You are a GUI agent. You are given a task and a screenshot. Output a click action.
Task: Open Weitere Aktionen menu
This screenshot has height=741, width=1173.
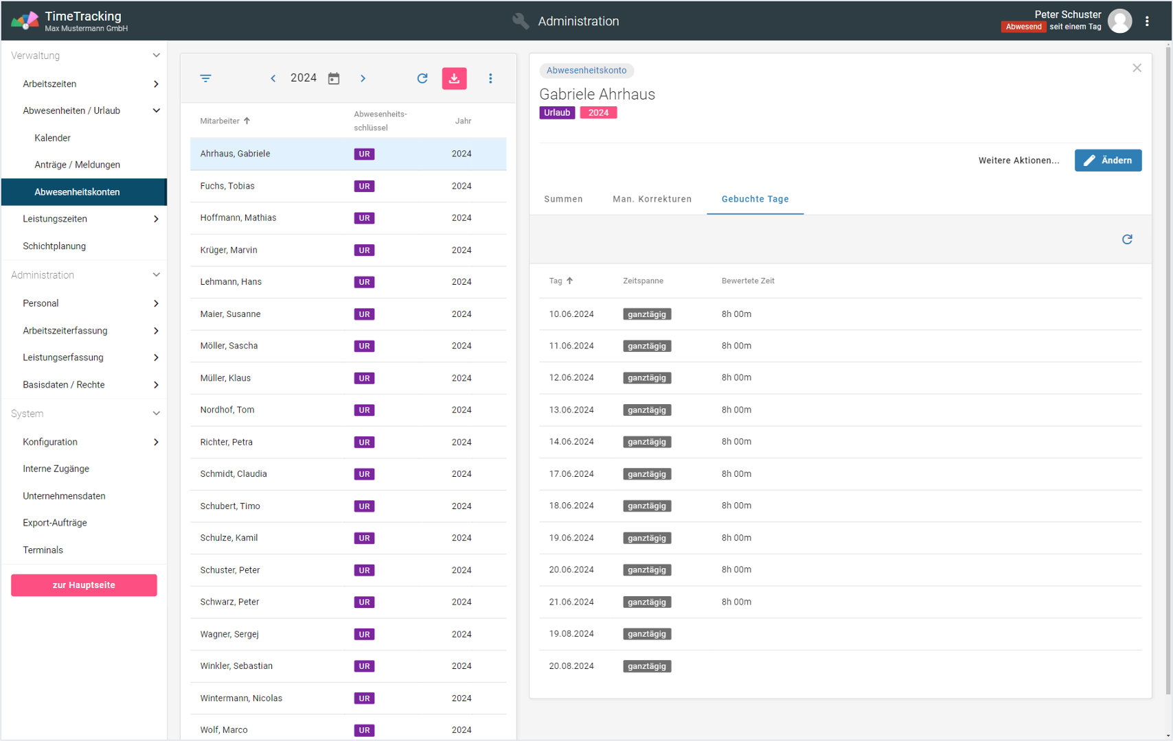(1018, 161)
